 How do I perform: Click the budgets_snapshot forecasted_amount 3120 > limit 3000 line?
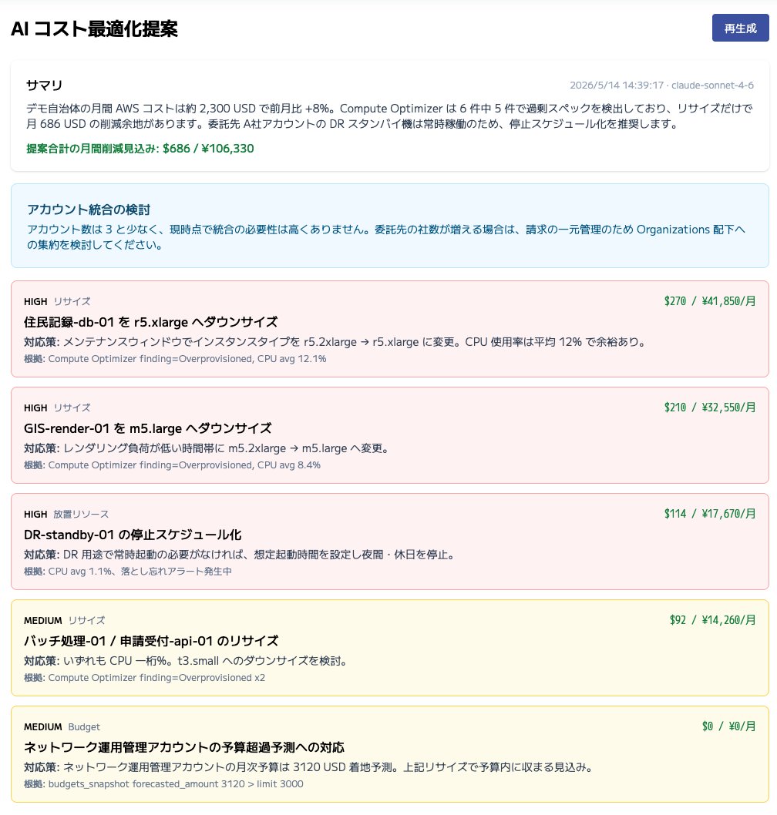coord(164,784)
